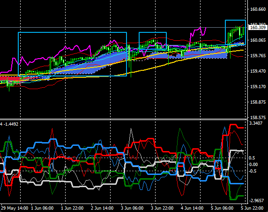Click the 0.00 indicator level label
Screen dimensions: 268x212
pyautogui.click(x=253, y=165)
